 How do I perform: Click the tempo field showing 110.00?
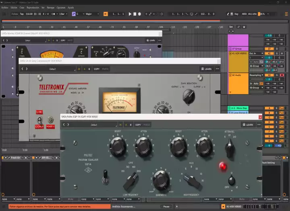click(x=29, y=14)
